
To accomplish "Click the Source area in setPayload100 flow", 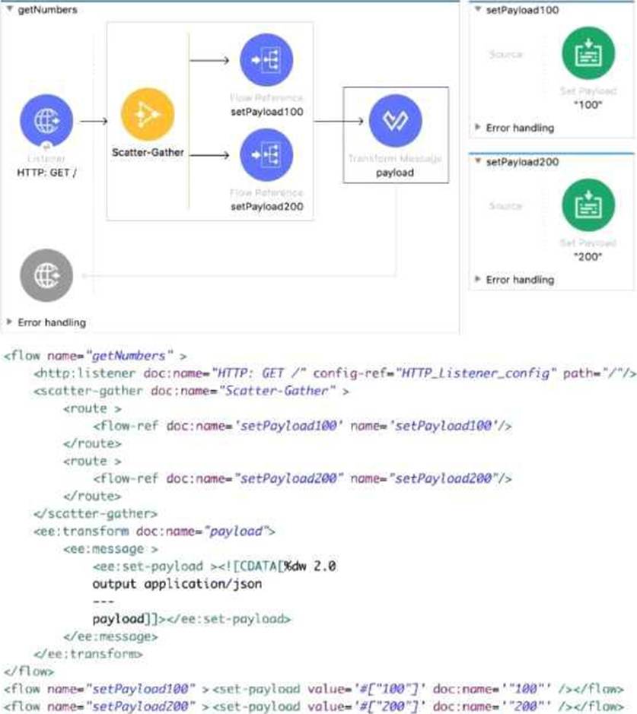I will pos(505,55).
